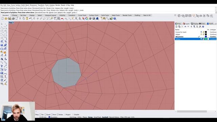Toggle visibility bulb of Curves for mesh layer
217x122 pixels.
pyautogui.click(x=201, y=32)
